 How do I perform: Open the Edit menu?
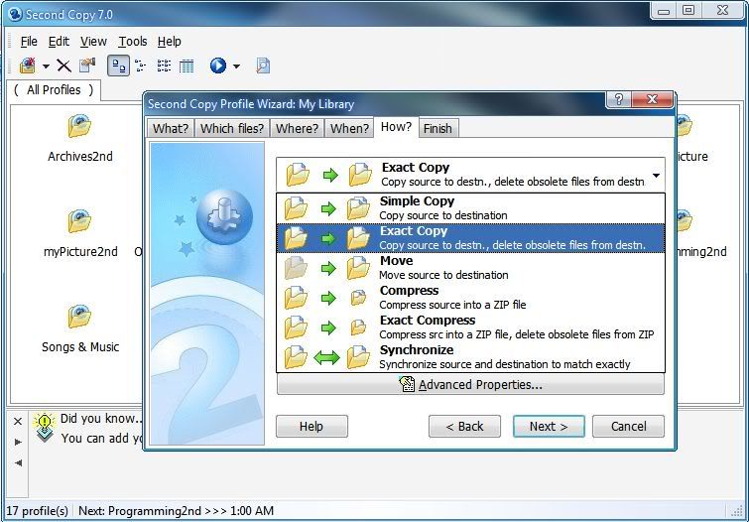click(59, 42)
